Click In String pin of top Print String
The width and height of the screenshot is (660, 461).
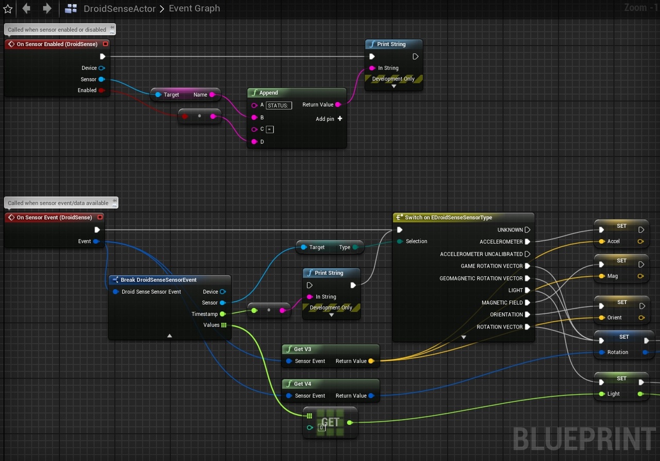(x=372, y=68)
